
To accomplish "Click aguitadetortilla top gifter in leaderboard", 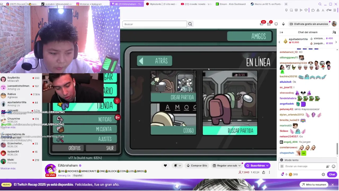I will tap(295, 41).
